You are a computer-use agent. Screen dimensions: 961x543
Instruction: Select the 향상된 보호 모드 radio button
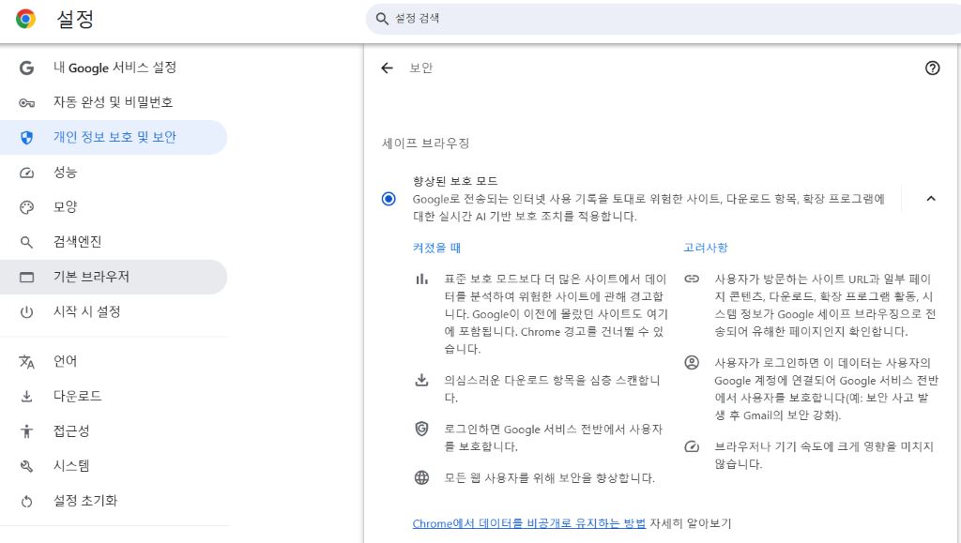[388, 198]
